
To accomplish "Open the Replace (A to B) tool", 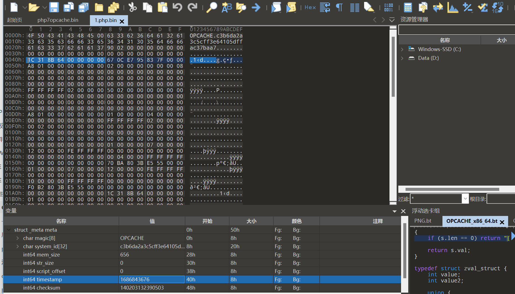I will [x=227, y=7].
